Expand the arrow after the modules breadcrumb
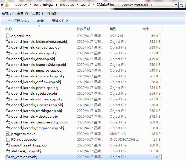The image size is (186, 161). (x=77, y=5)
